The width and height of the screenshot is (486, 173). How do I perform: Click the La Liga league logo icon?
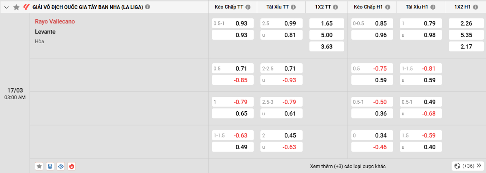(x=26, y=7)
